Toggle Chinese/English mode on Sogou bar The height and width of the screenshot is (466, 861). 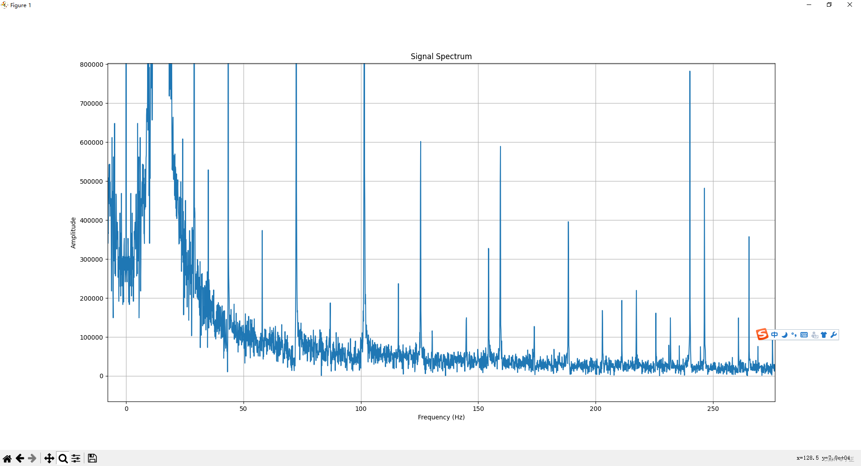pyautogui.click(x=774, y=335)
